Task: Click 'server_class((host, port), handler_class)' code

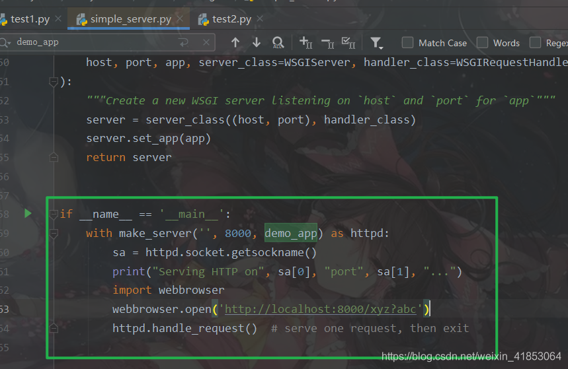Action: tap(281, 119)
